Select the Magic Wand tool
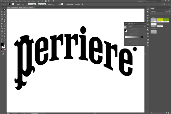 (2, 12)
